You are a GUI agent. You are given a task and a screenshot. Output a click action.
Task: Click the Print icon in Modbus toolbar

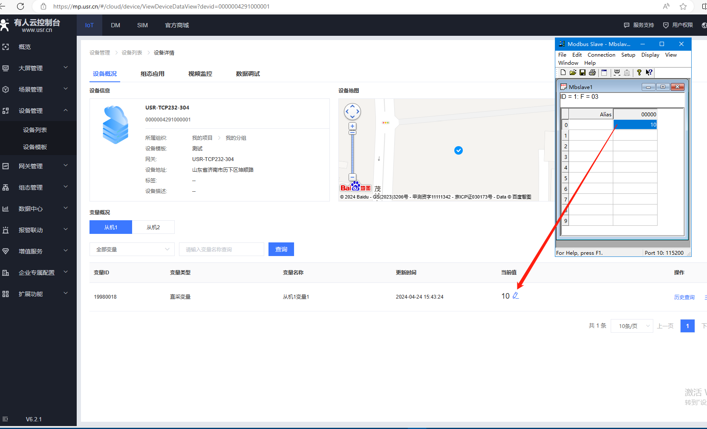click(x=592, y=73)
